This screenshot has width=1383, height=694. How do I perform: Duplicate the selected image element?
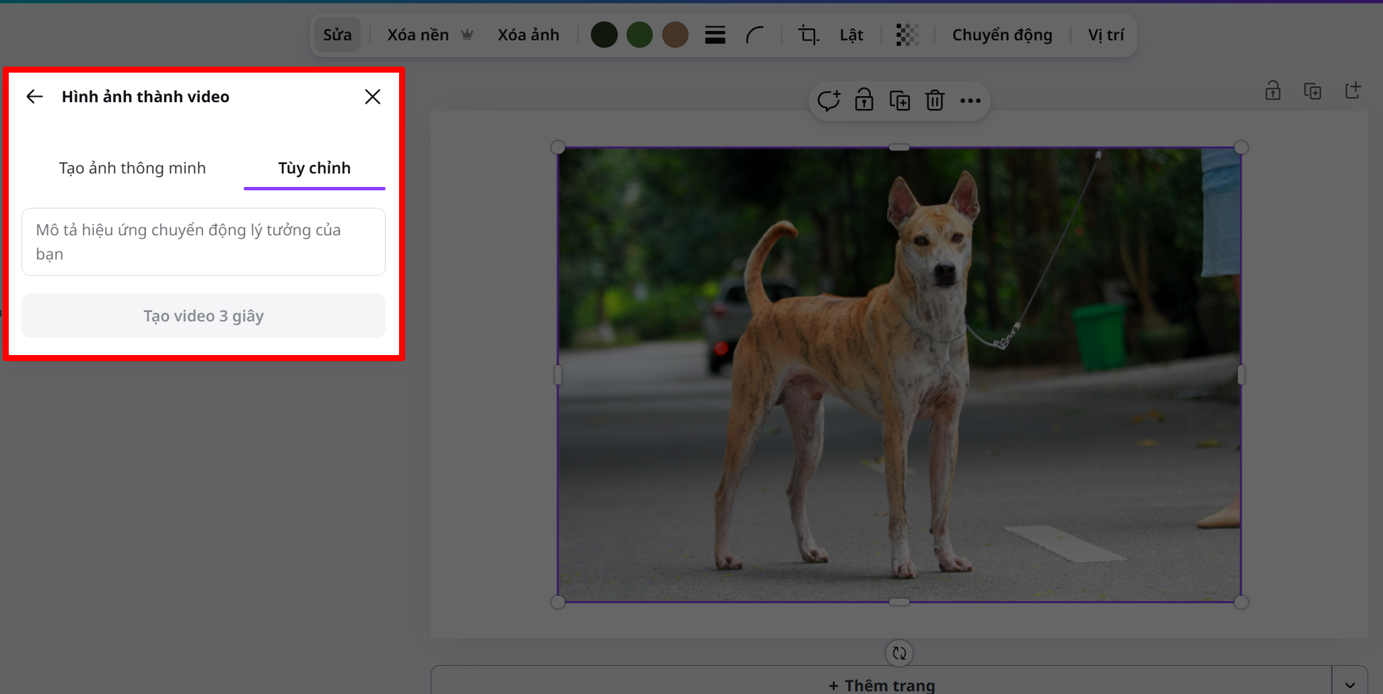click(x=900, y=100)
